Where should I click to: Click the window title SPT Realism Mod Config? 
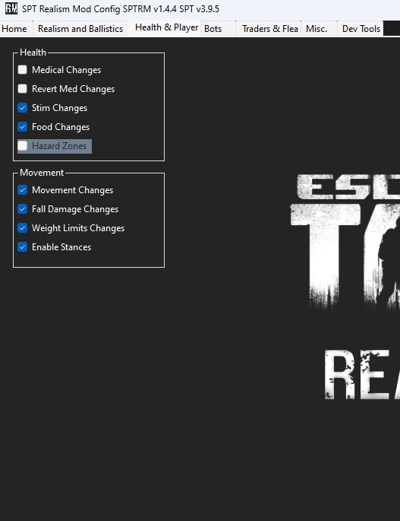(x=121, y=9)
